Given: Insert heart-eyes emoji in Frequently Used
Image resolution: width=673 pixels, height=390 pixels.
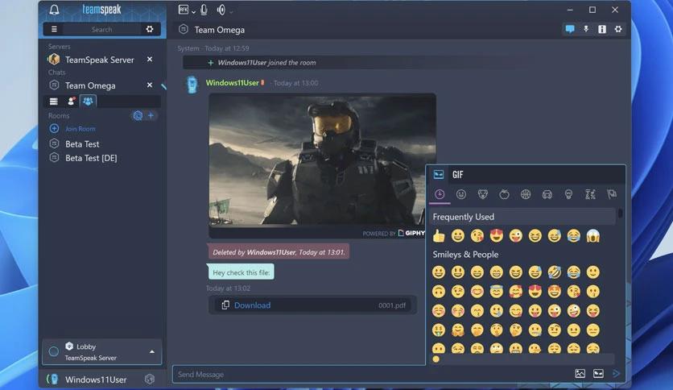Looking at the screenshot, I should [497, 235].
